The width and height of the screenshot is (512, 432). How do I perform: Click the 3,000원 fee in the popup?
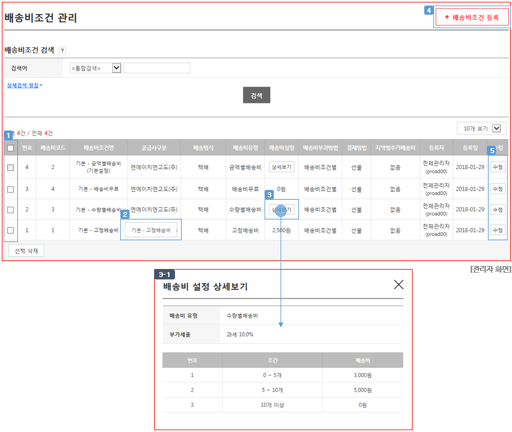[x=362, y=375]
